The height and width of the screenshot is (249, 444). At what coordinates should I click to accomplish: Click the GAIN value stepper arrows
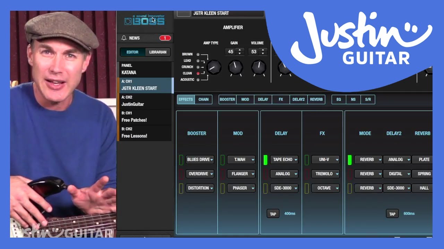point(240,52)
